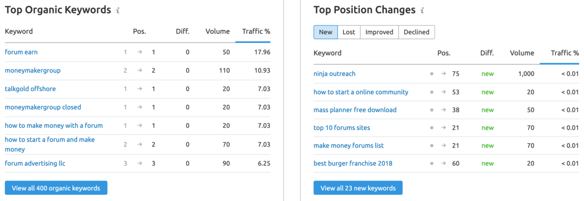Sort organic table by Keyword header
Viewport: 584px width, 201px height.
click(19, 32)
